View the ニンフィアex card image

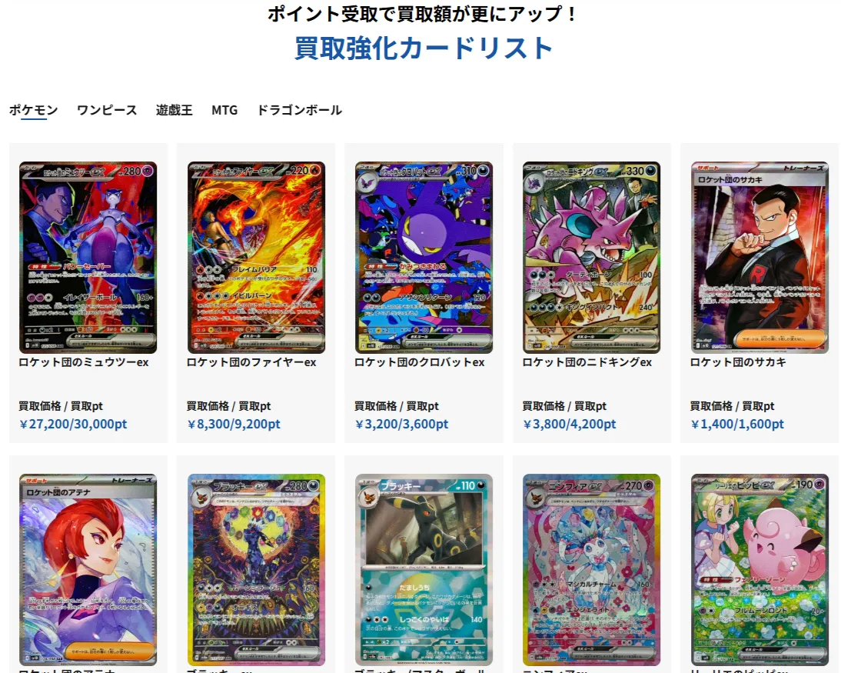click(x=592, y=570)
